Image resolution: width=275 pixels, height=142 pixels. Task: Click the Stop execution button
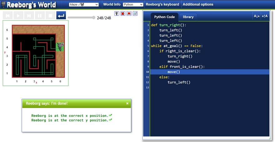50,16
